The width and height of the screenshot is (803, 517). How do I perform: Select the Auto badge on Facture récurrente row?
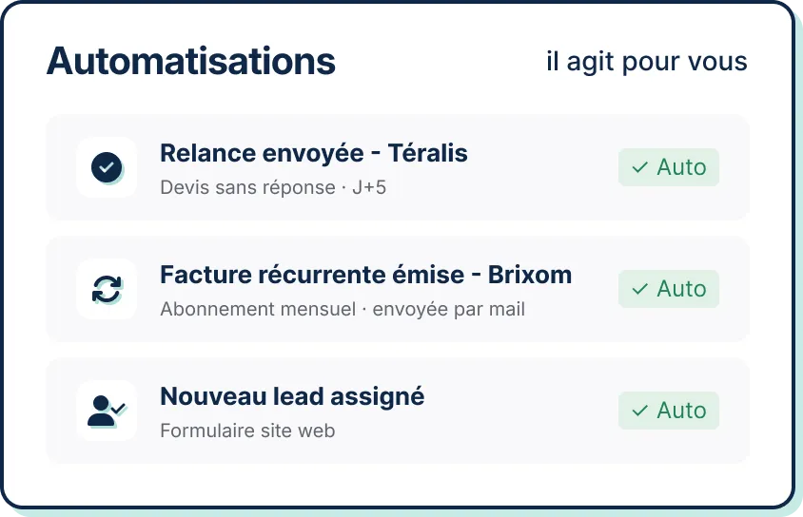point(669,289)
